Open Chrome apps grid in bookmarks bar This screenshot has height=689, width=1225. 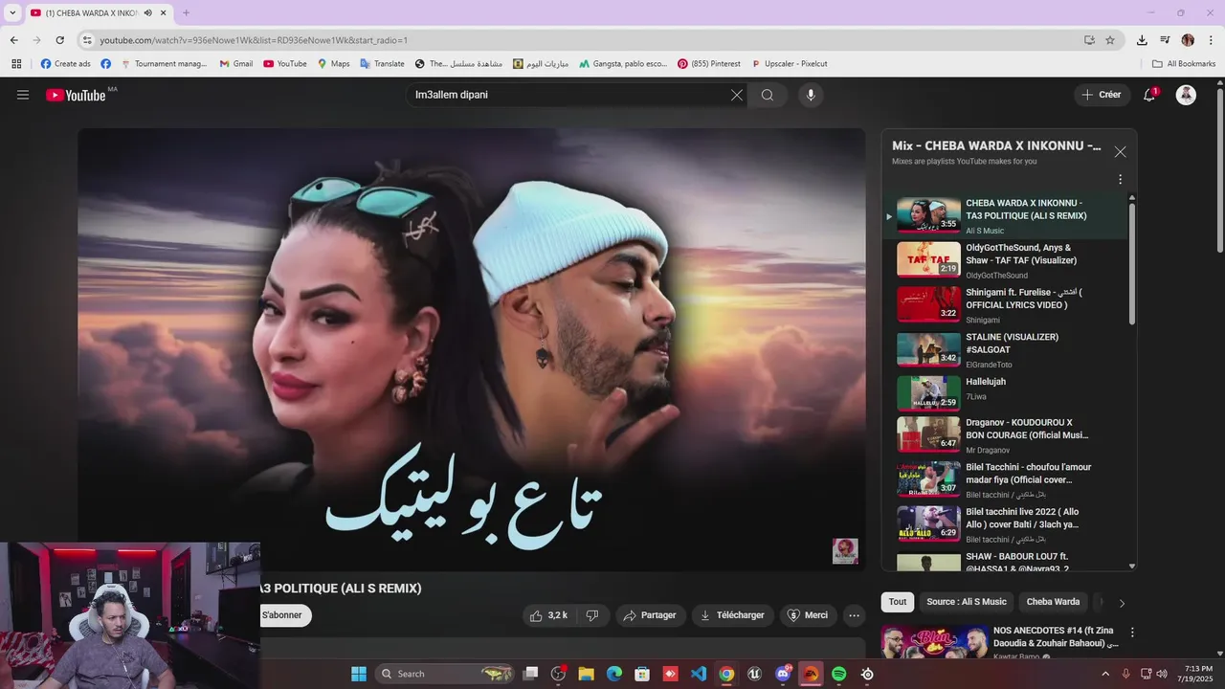16,64
